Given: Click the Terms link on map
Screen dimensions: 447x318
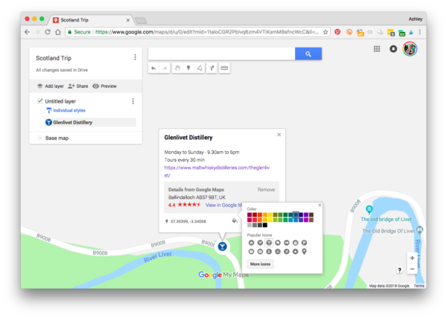Looking at the screenshot, I should (419, 286).
